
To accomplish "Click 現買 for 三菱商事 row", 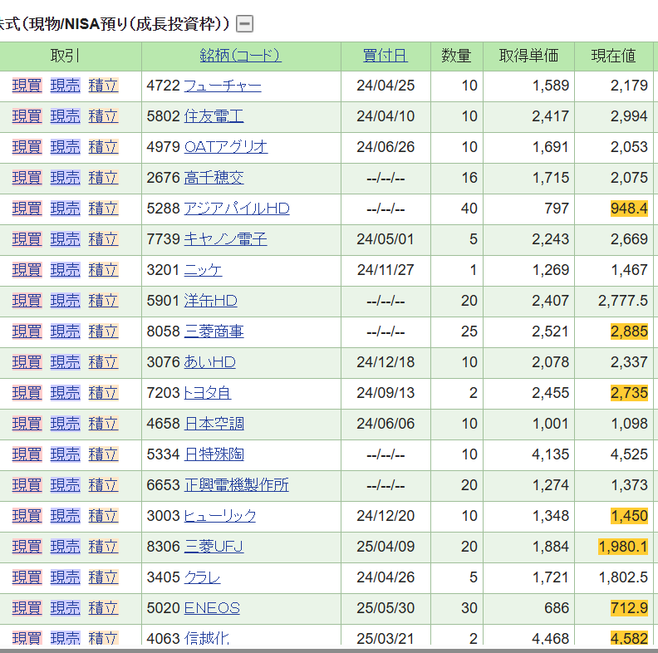I will tap(27, 331).
